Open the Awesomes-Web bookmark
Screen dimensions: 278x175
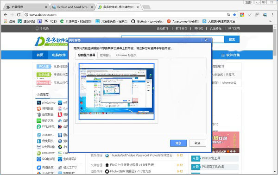(183, 21)
